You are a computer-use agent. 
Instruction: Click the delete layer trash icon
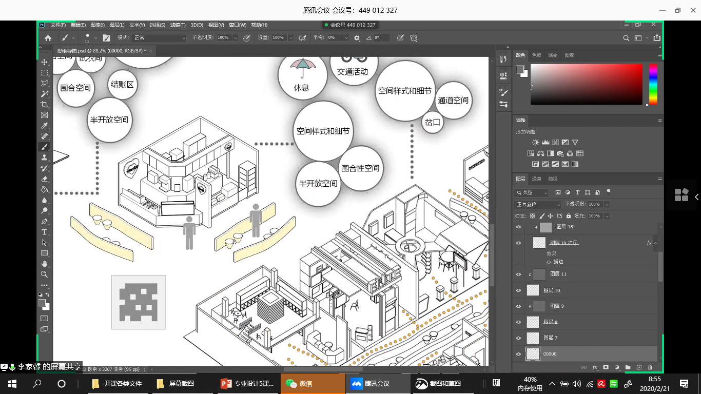tap(650, 367)
